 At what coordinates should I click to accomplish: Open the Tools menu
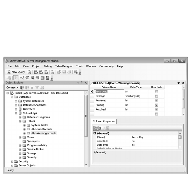tap(79, 66)
